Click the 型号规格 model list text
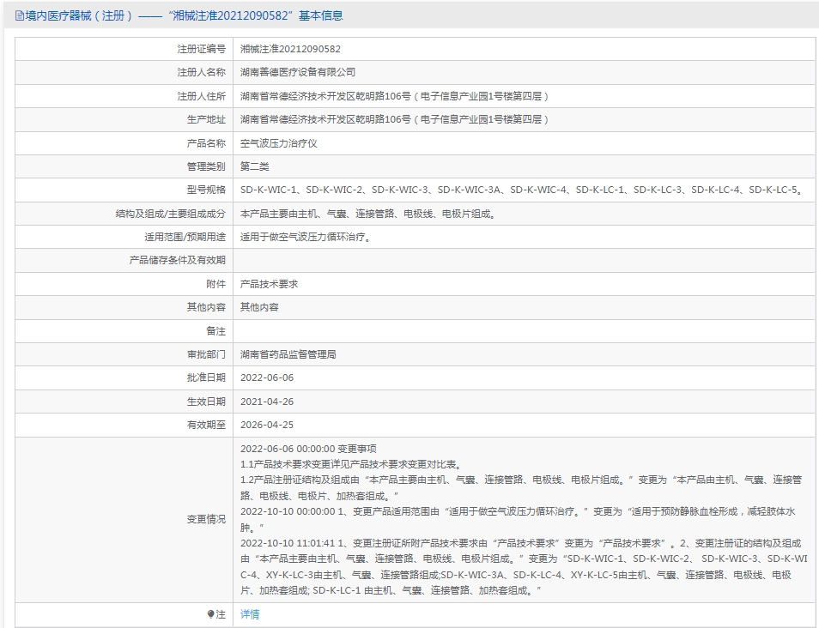This screenshot has width=819, height=628. coord(521,190)
